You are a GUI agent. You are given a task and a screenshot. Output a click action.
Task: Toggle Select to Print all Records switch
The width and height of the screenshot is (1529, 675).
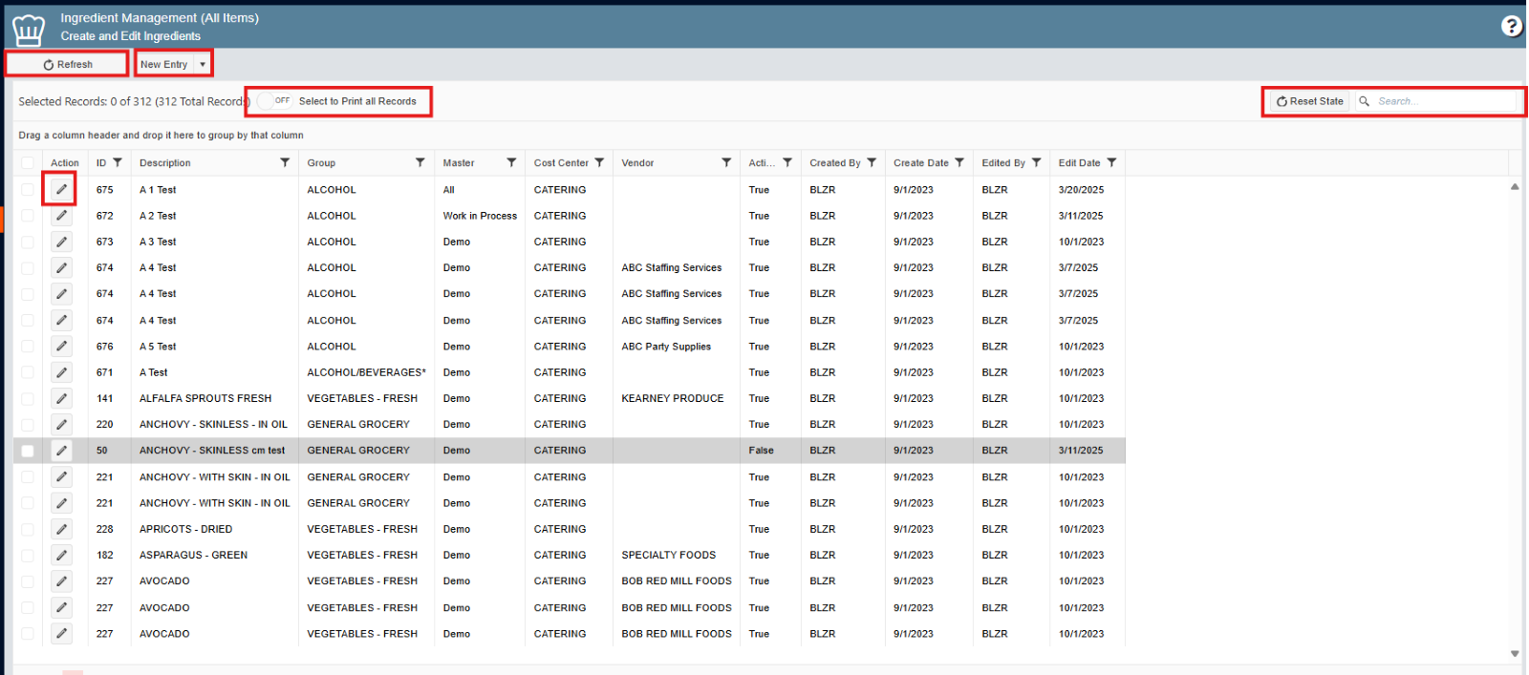point(274,101)
